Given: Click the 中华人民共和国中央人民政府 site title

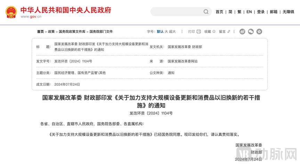Looking at the screenshot, I should click(x=66, y=10).
